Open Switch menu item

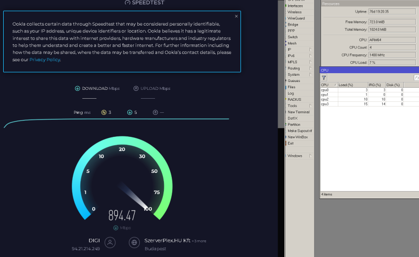coord(293,37)
